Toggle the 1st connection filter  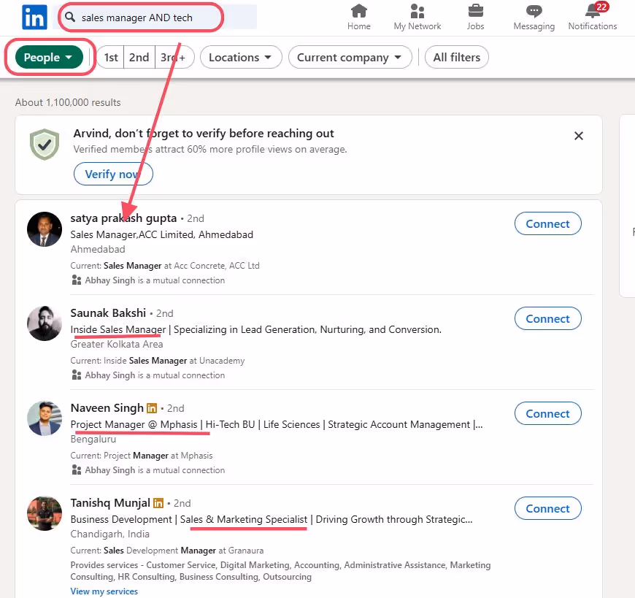[110, 57]
